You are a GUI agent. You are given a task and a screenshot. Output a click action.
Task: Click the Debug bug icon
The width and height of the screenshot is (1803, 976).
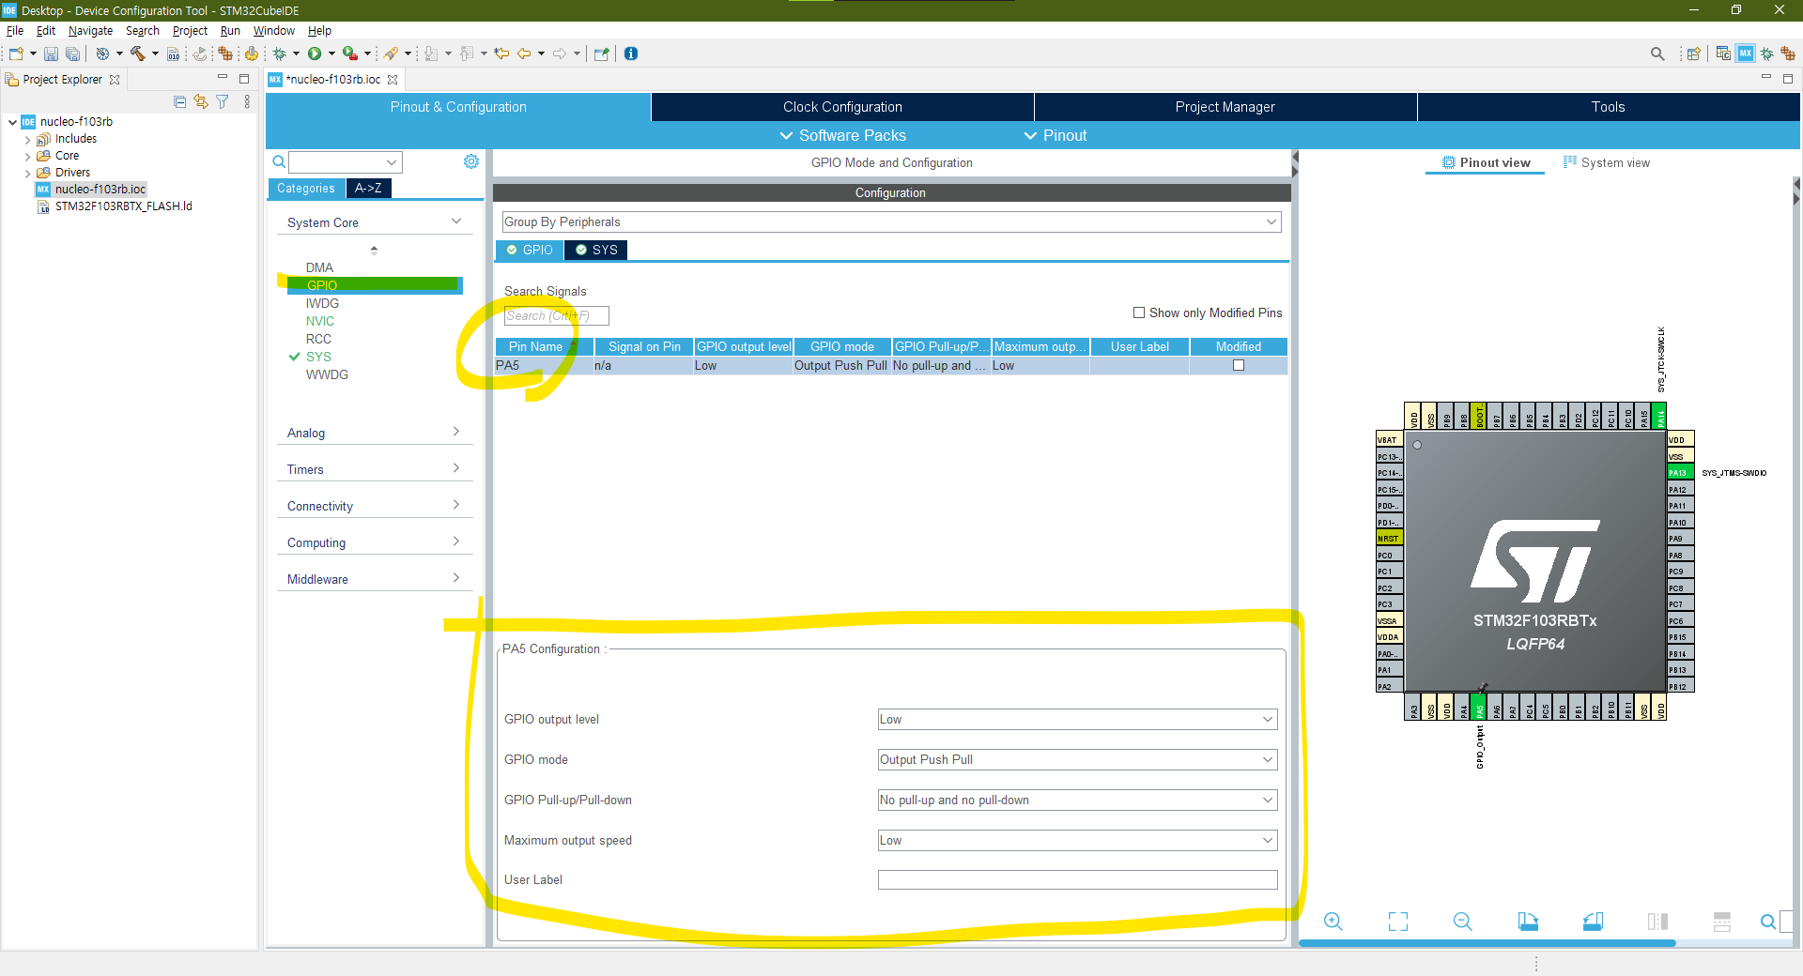280,53
